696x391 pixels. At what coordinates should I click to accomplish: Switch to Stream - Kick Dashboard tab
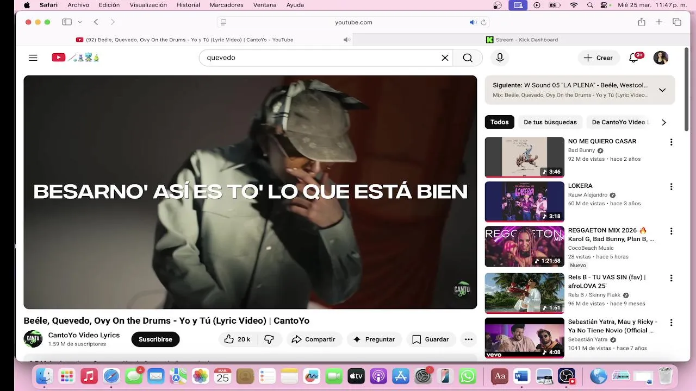[522, 40]
